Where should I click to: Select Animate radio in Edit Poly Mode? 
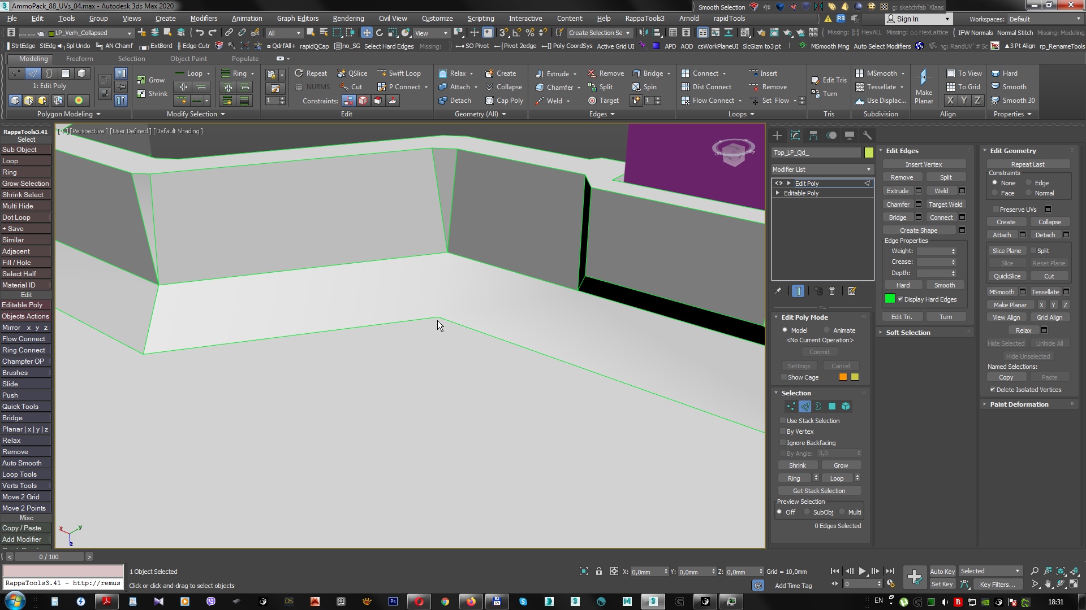click(826, 330)
